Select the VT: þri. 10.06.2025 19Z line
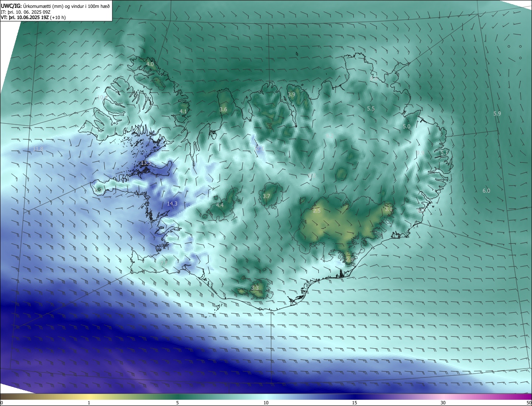Viewport: 532px width, 406px height. [33, 17]
